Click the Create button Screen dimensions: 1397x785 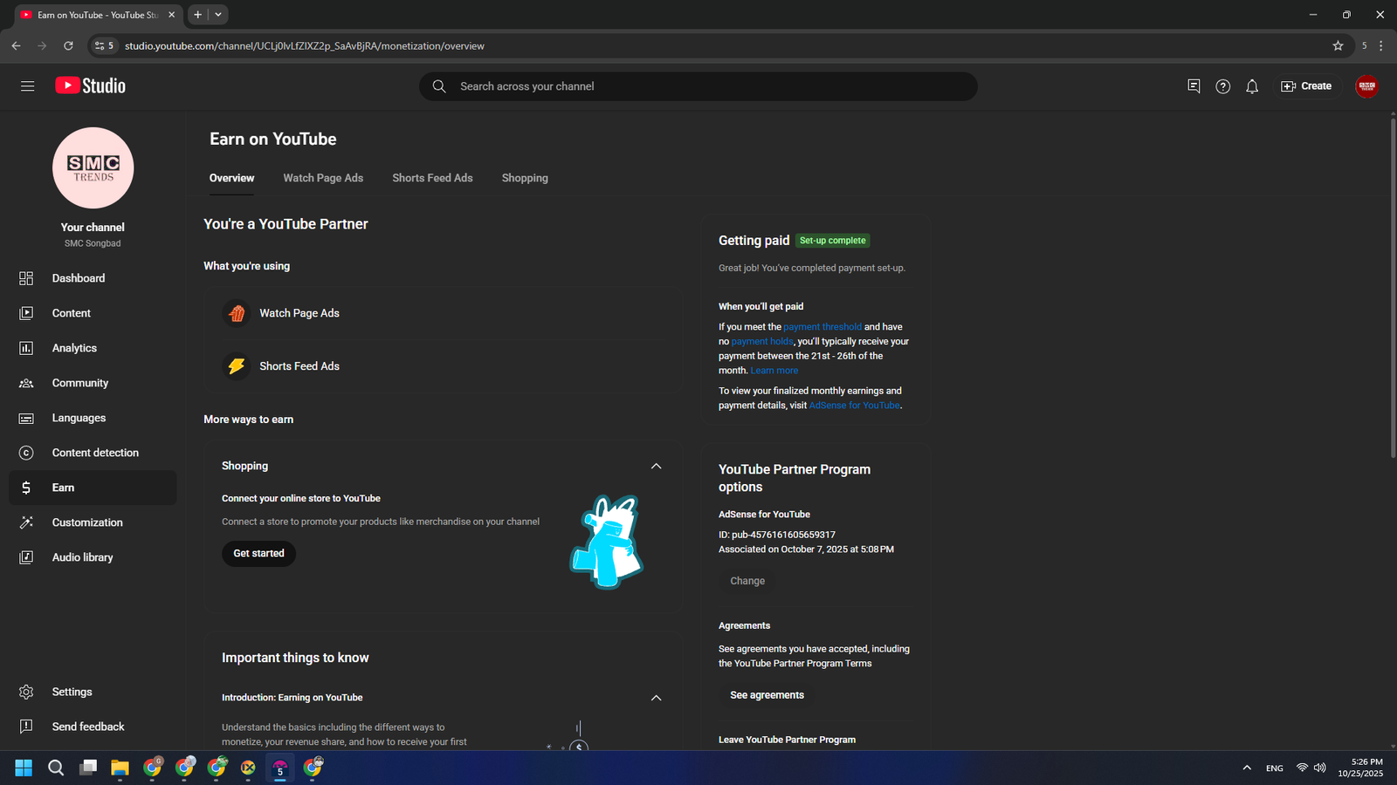coord(1306,86)
